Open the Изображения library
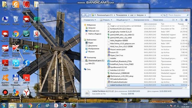 [92, 49]
